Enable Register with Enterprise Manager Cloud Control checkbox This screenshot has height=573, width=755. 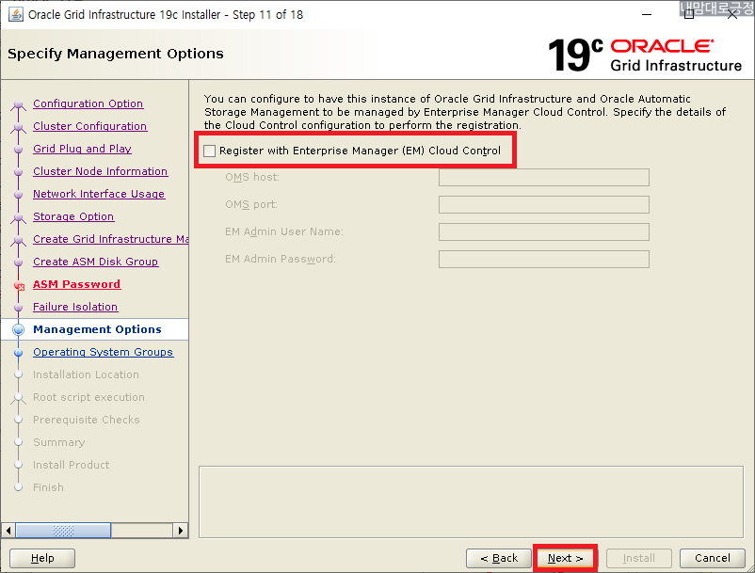(209, 151)
